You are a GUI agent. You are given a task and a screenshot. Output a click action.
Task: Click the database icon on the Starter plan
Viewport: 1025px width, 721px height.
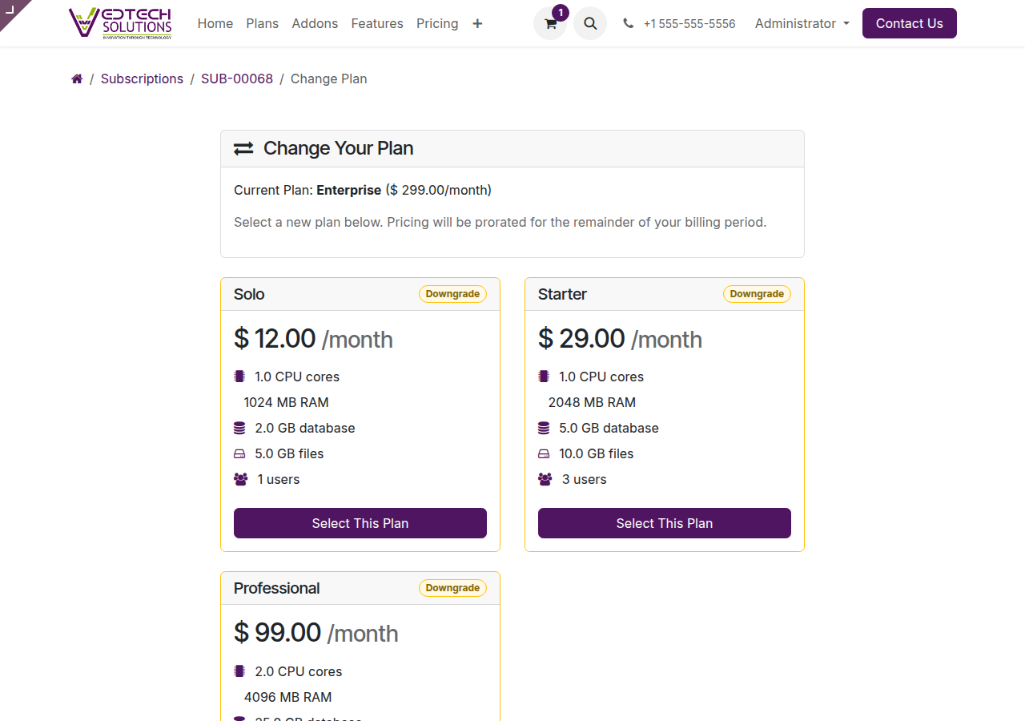[x=544, y=427]
